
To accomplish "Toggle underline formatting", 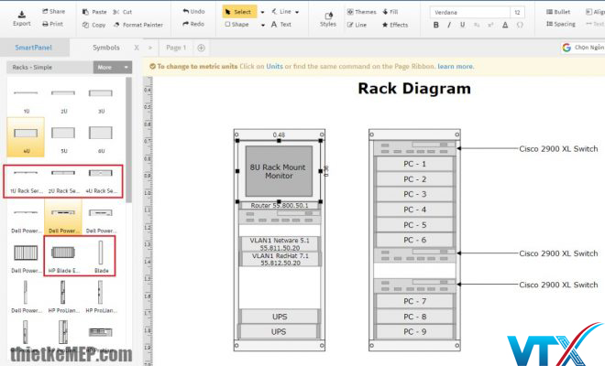I will pyautogui.click(x=463, y=25).
